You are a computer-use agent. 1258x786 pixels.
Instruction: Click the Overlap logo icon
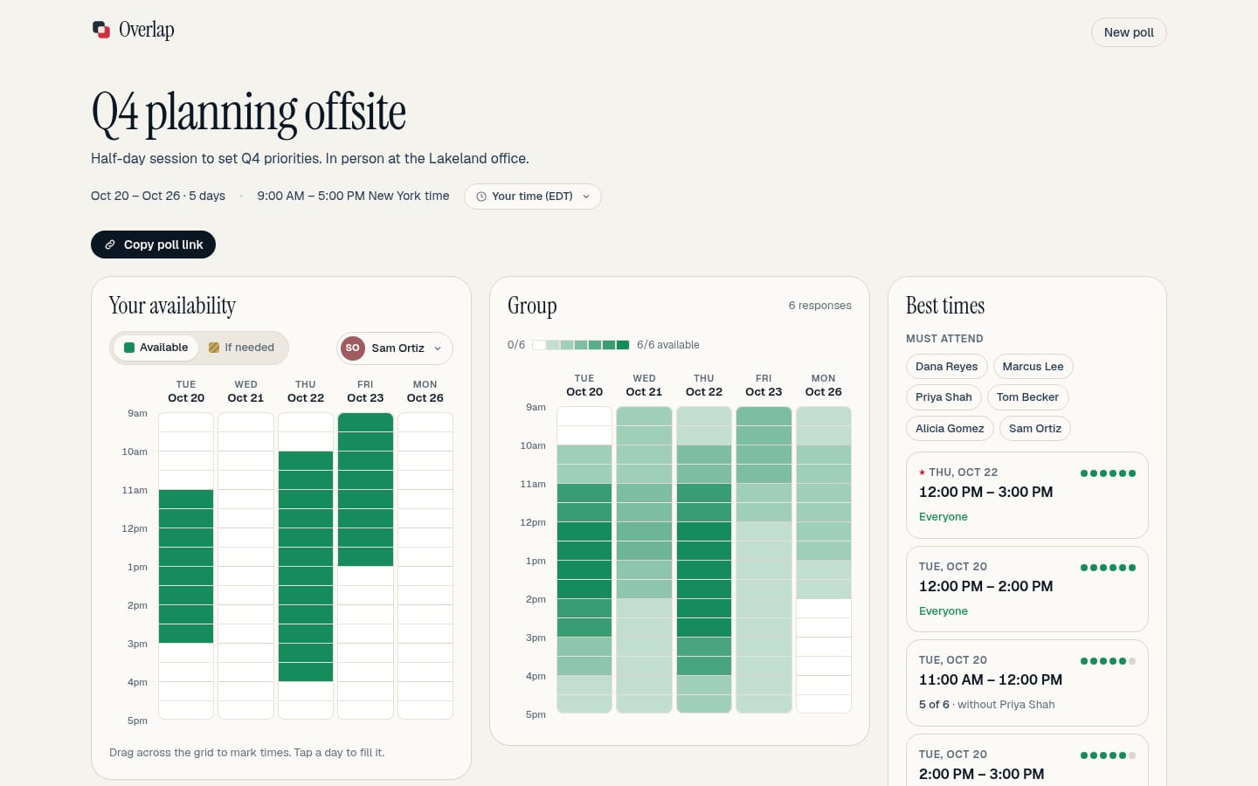point(101,30)
